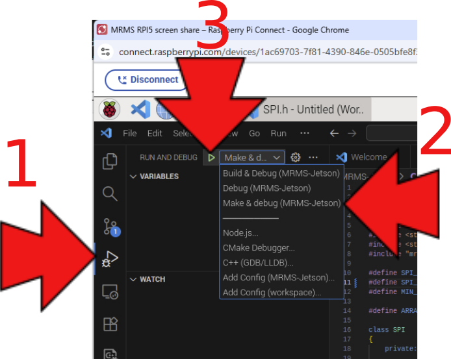Open the Extensions view icon

tap(110, 325)
